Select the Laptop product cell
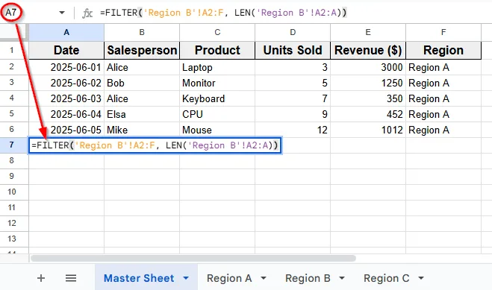This screenshot has height=290, width=492. click(x=217, y=67)
